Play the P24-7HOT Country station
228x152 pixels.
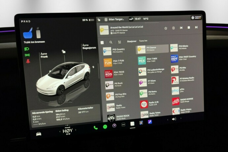183,58
